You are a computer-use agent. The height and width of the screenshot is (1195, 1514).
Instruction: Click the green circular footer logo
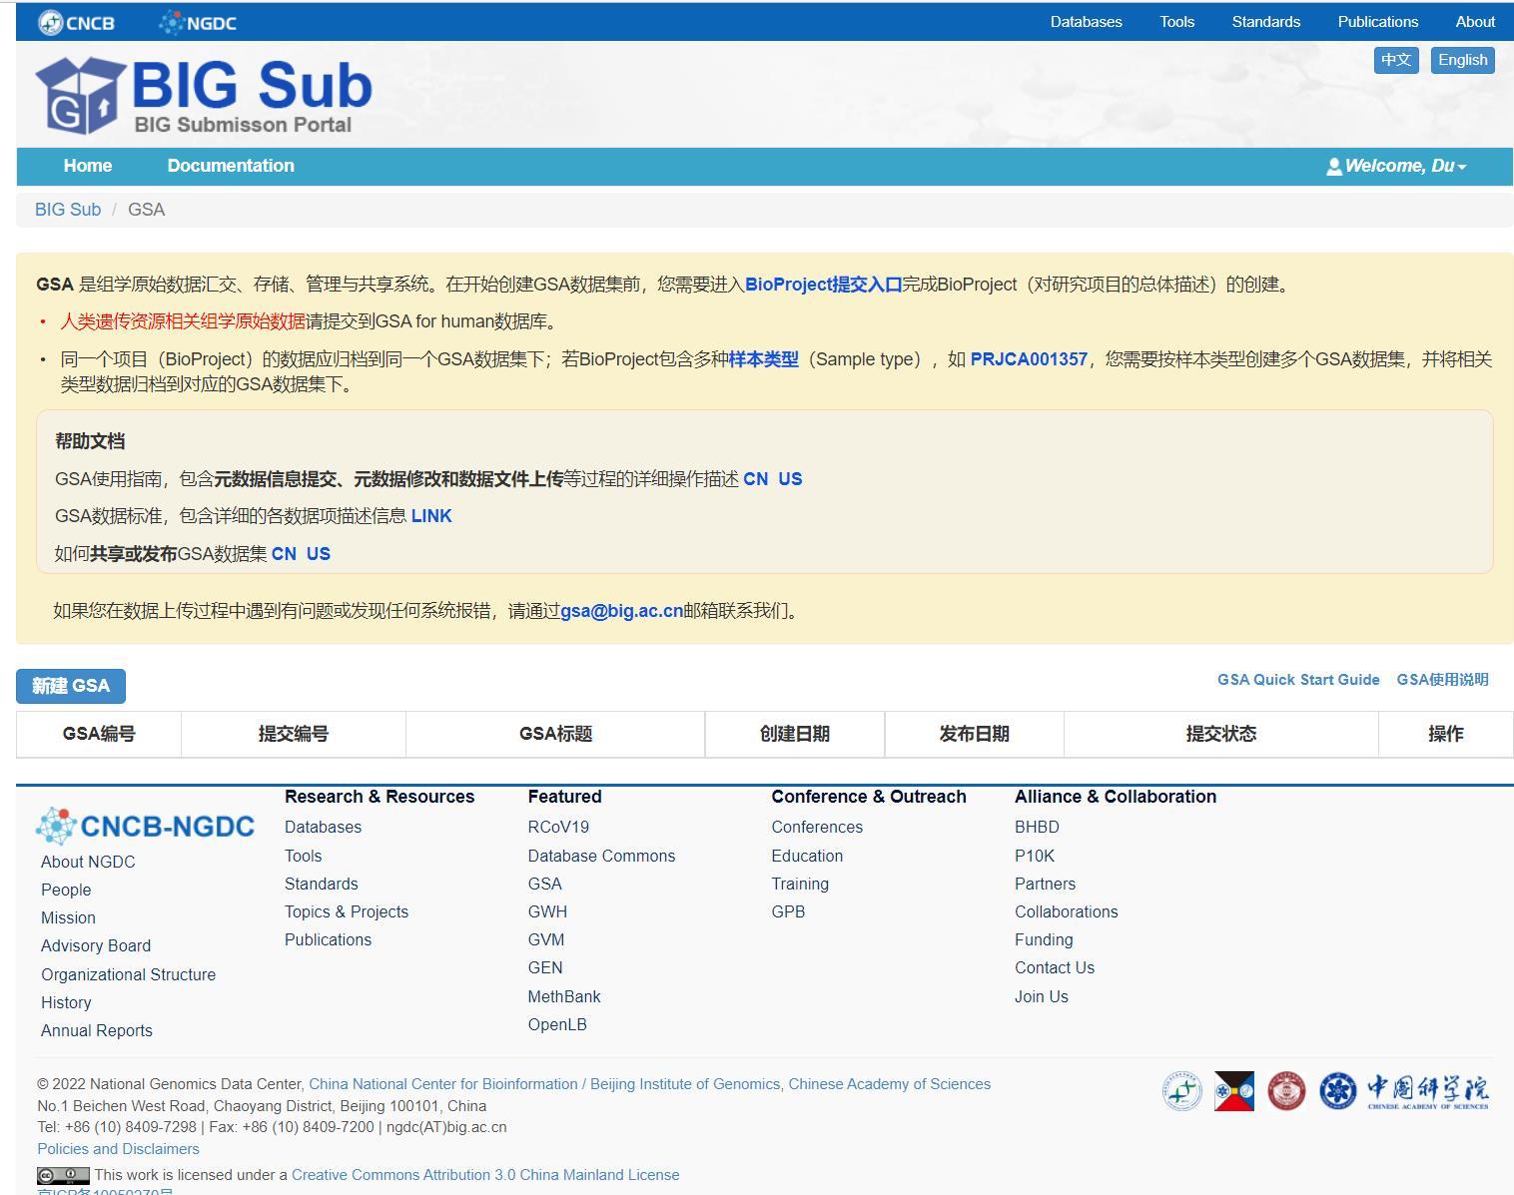(x=1182, y=1090)
